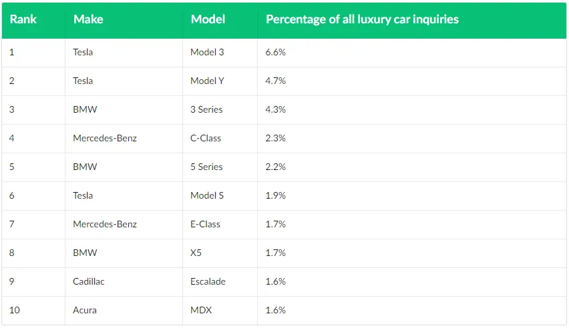
Task: Select the rank 10 cell
Action: point(14,310)
